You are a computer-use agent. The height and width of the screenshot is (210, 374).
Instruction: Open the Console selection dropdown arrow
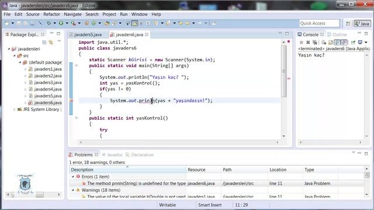click(366, 43)
